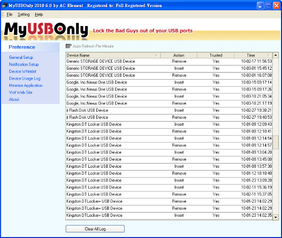Open the About page
This screenshot has height=238, width=282.
coord(14,99)
